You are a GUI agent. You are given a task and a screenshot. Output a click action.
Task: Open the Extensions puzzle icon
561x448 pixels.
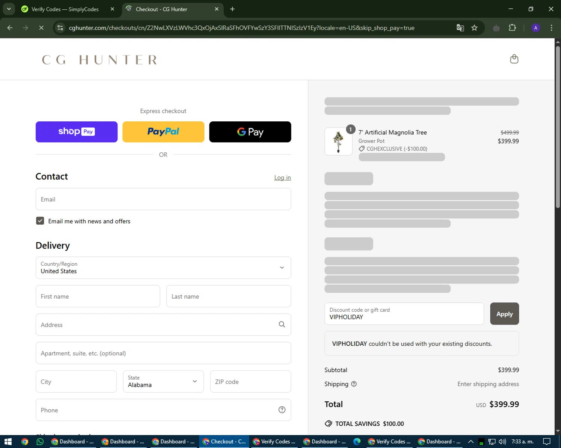[512, 28]
